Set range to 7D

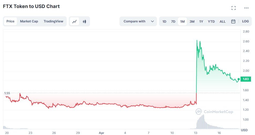[x=173, y=21]
